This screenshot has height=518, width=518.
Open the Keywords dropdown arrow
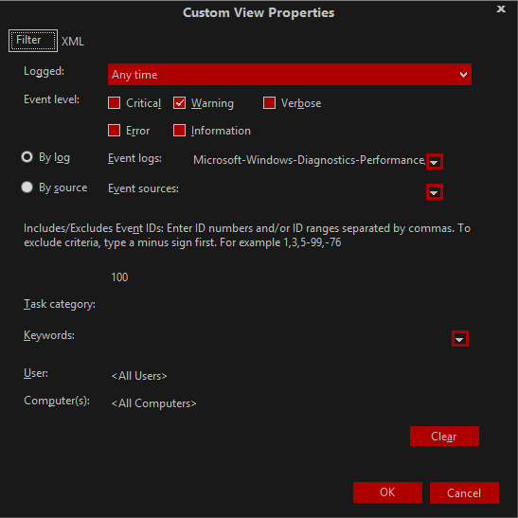460,339
